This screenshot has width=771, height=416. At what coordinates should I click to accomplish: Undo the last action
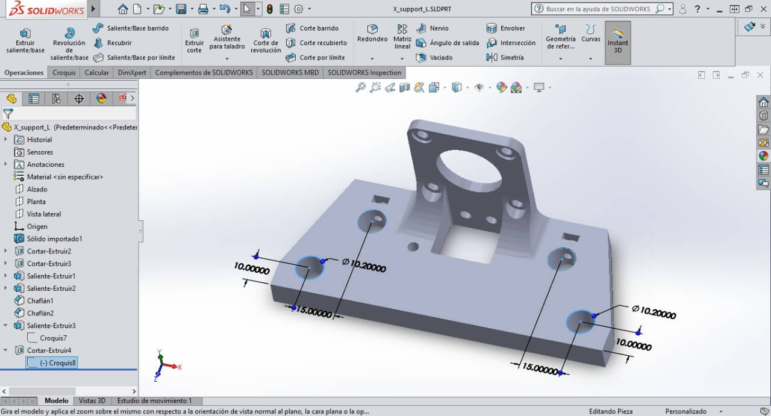point(225,9)
